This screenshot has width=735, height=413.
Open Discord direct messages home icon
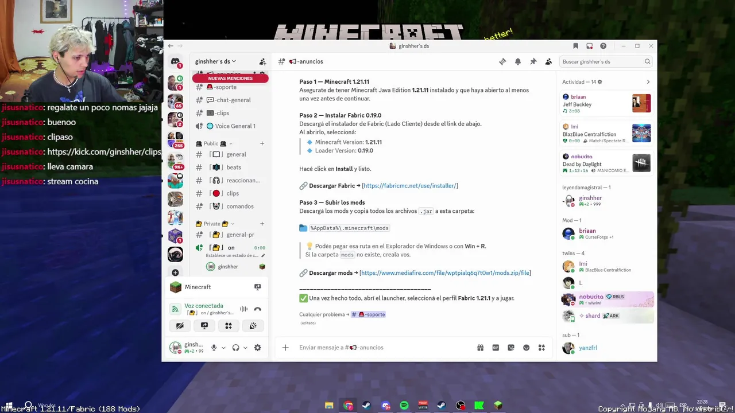pos(175,61)
